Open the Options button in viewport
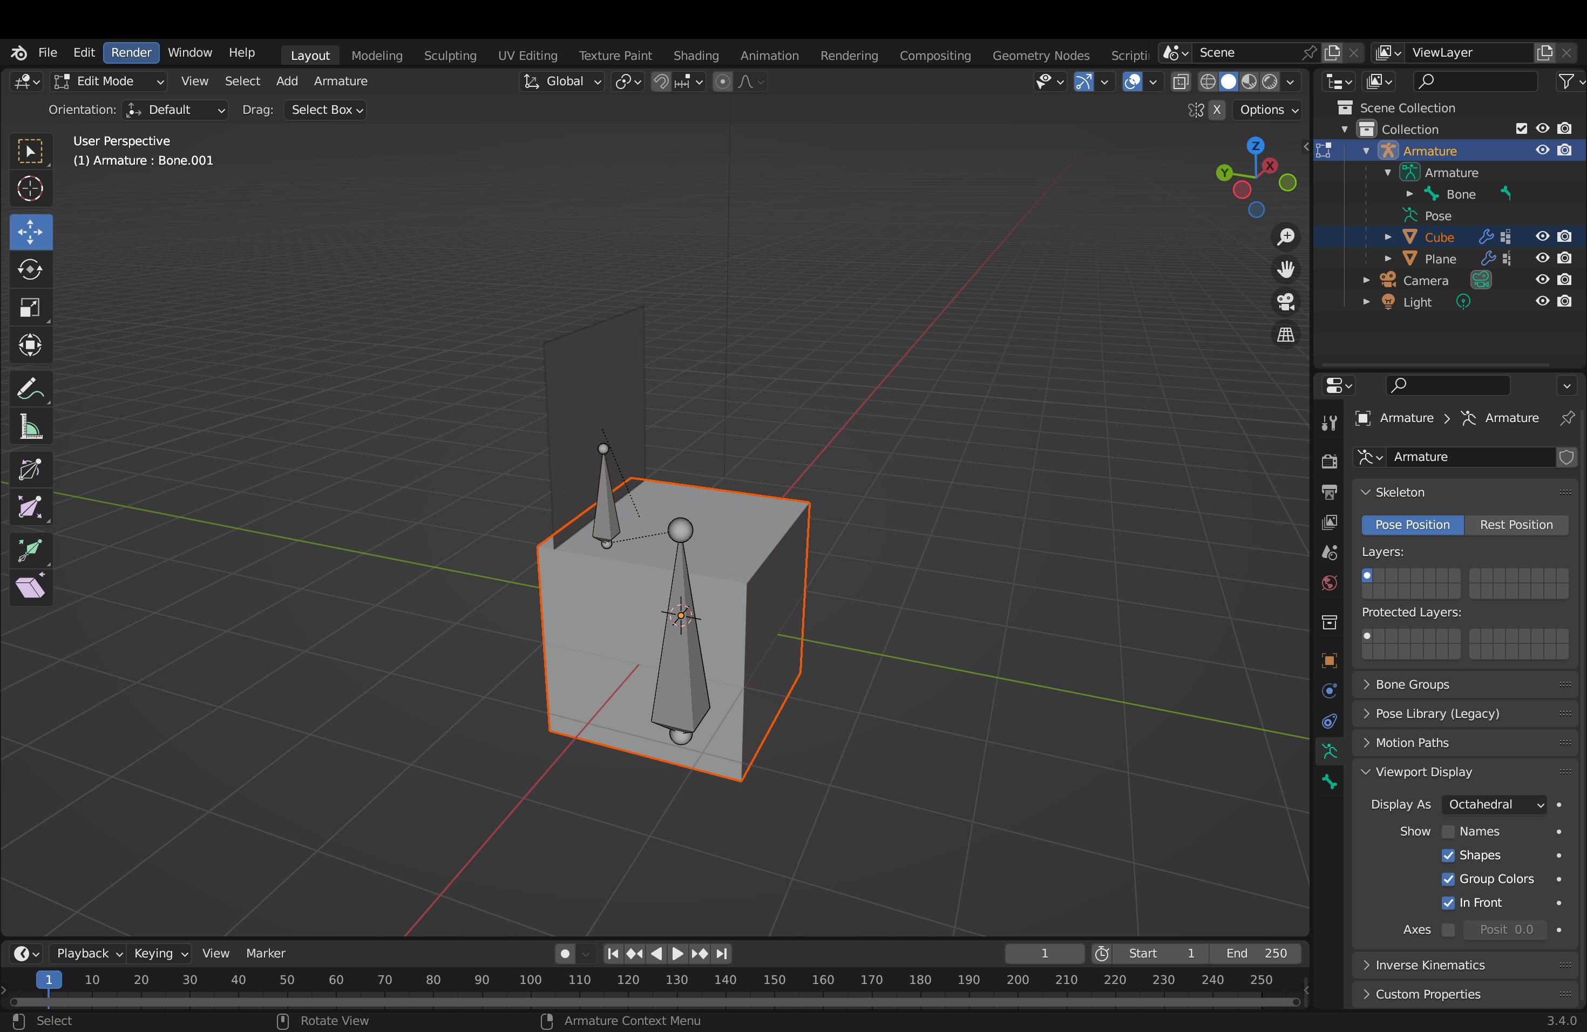The width and height of the screenshot is (1587, 1032). coord(1267,110)
